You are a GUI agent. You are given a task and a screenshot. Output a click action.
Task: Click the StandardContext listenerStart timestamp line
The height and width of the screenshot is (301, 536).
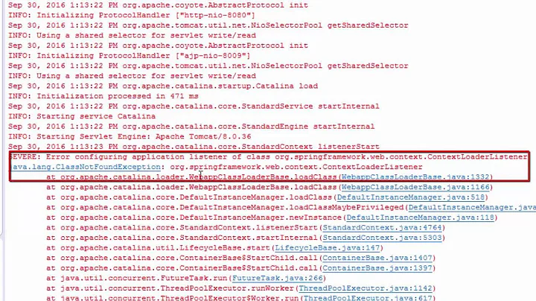pyautogui.click(x=194, y=147)
